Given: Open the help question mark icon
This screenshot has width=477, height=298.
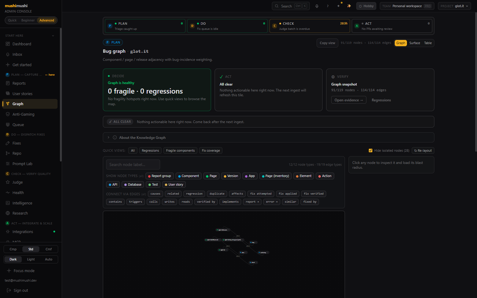Looking at the screenshot, I should [328, 6].
